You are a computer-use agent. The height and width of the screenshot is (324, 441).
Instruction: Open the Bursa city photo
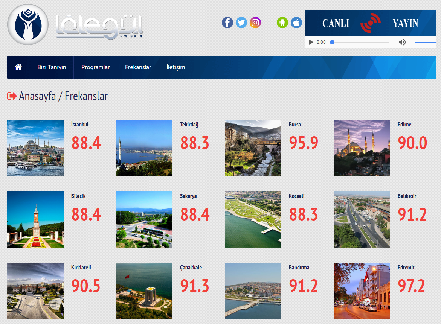coord(253,148)
